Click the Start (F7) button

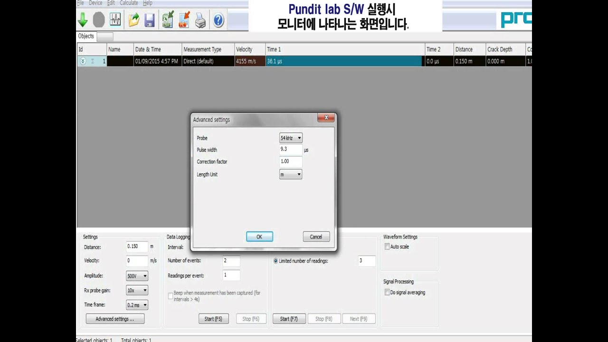(x=289, y=319)
